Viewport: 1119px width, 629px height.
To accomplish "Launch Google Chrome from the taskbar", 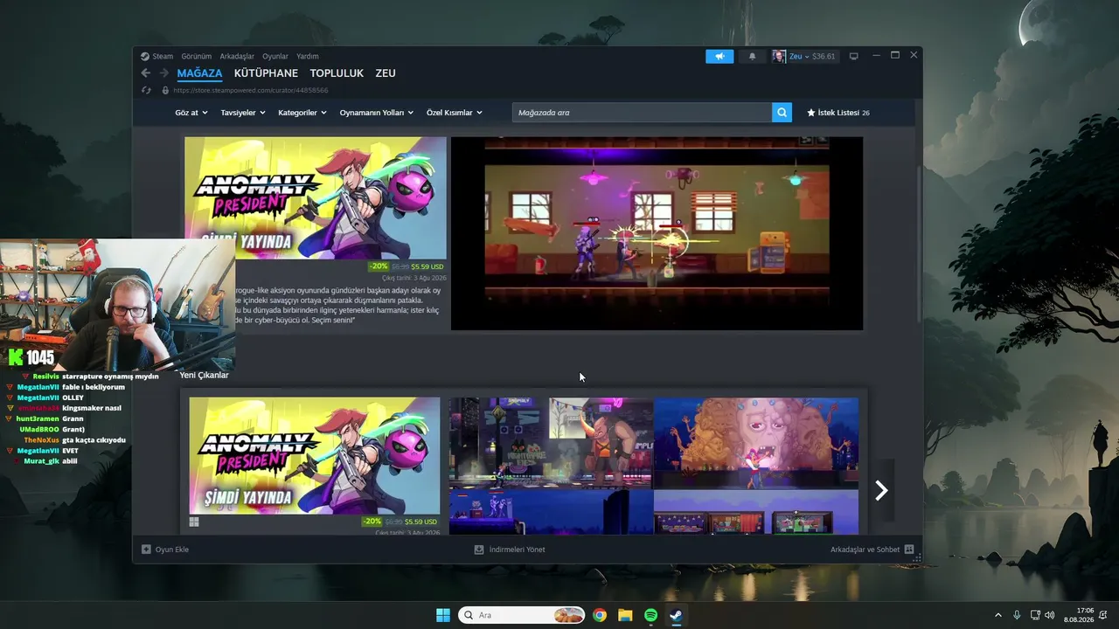I will [x=600, y=615].
